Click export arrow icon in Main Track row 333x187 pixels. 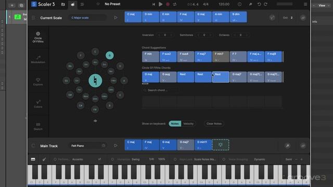[x=288, y=145]
